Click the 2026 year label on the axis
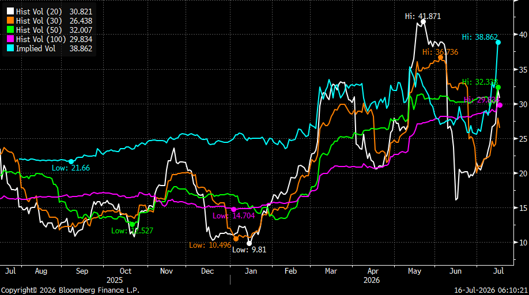Image resolution: width=529 pixels, height=295 pixels. 372,280
